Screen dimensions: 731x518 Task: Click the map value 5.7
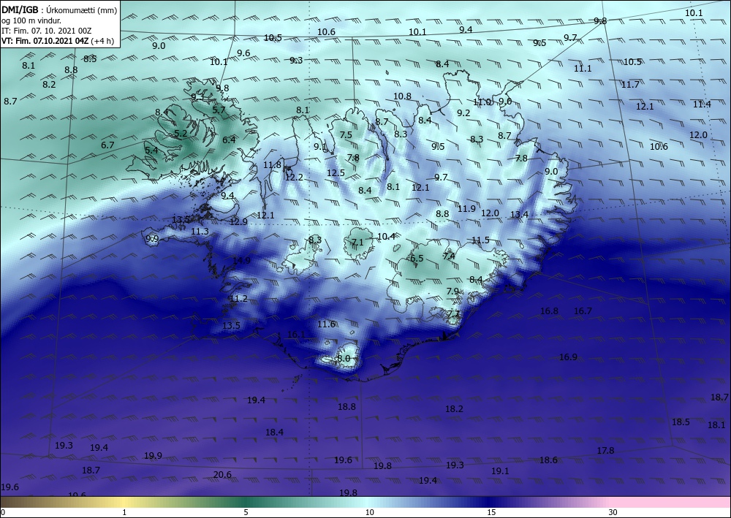tap(219, 110)
